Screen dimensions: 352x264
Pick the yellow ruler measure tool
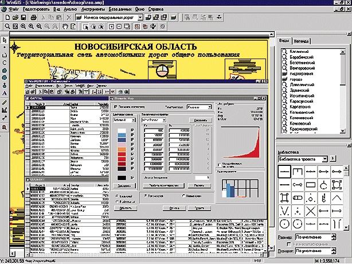(x=5, y=103)
